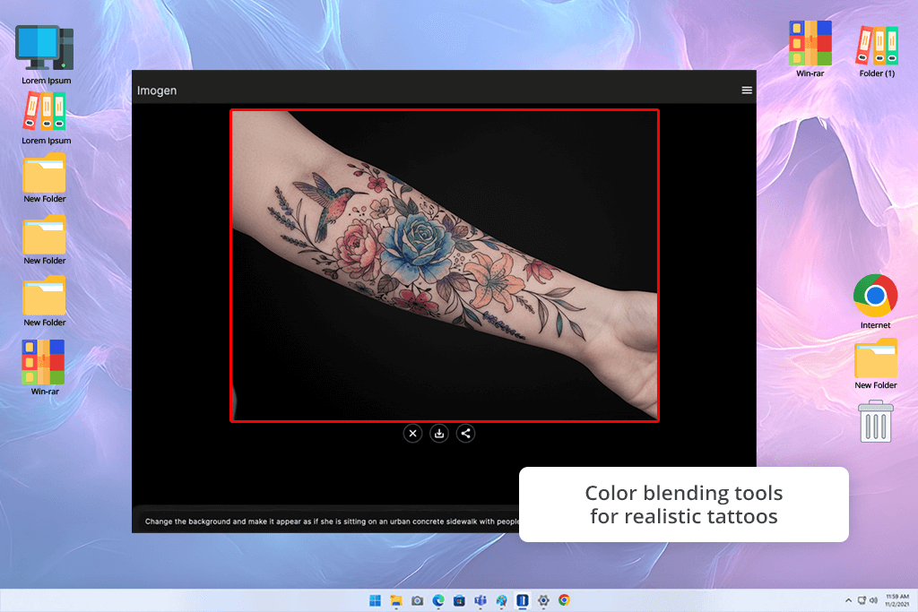Viewport: 918px width, 612px height.
Task: Open New Folder below the Internet icon
Action: [x=875, y=364]
